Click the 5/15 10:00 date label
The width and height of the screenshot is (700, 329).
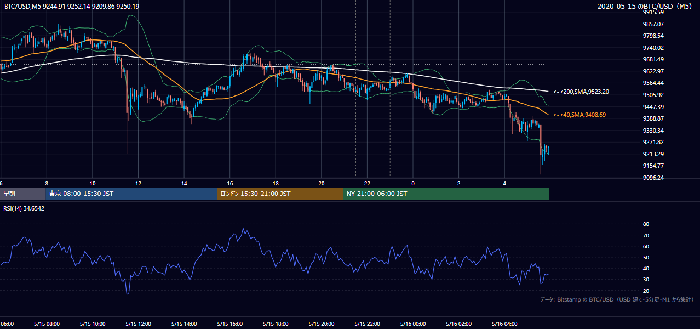(92, 324)
